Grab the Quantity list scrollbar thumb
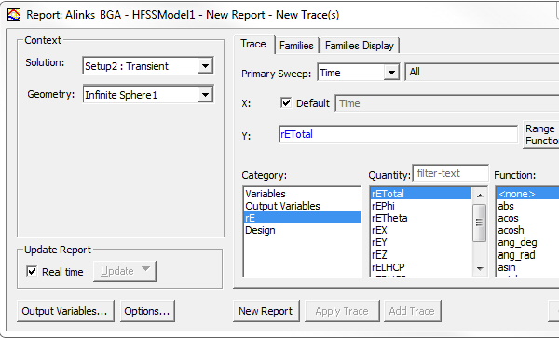The width and height of the screenshot is (559, 338). (480, 223)
